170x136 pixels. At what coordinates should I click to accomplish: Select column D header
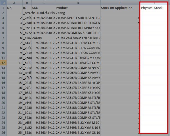(x=78, y=2)
